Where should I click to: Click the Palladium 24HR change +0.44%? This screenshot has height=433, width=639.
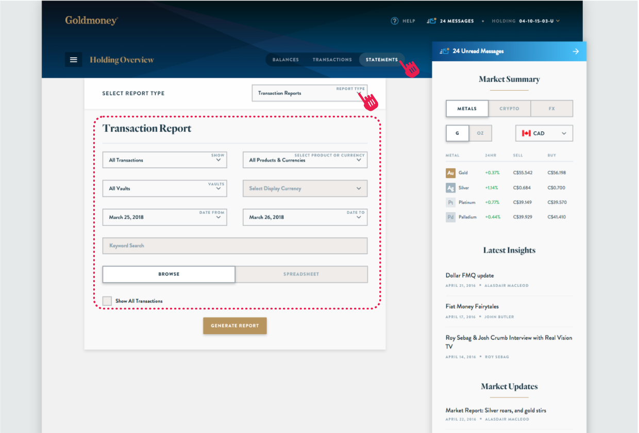(493, 217)
